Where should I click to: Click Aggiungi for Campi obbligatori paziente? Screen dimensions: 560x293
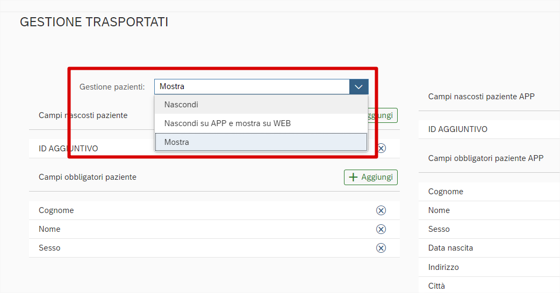(x=370, y=177)
